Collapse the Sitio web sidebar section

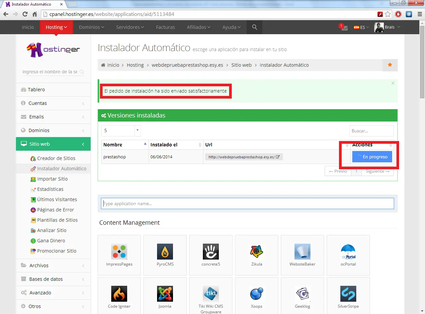[x=53, y=144]
